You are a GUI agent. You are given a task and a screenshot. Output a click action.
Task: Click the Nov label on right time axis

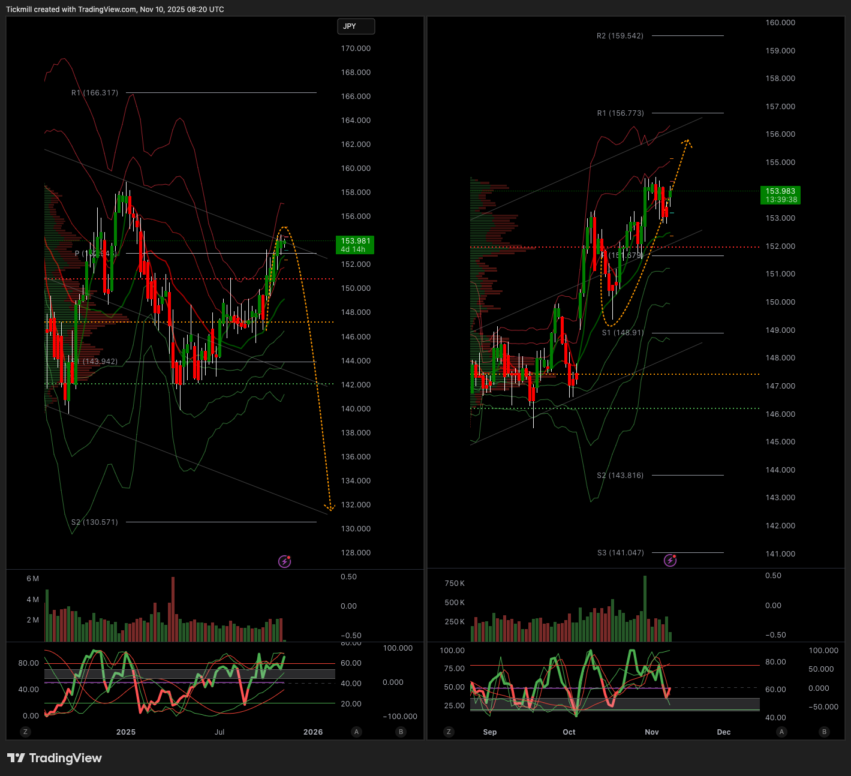click(x=652, y=732)
